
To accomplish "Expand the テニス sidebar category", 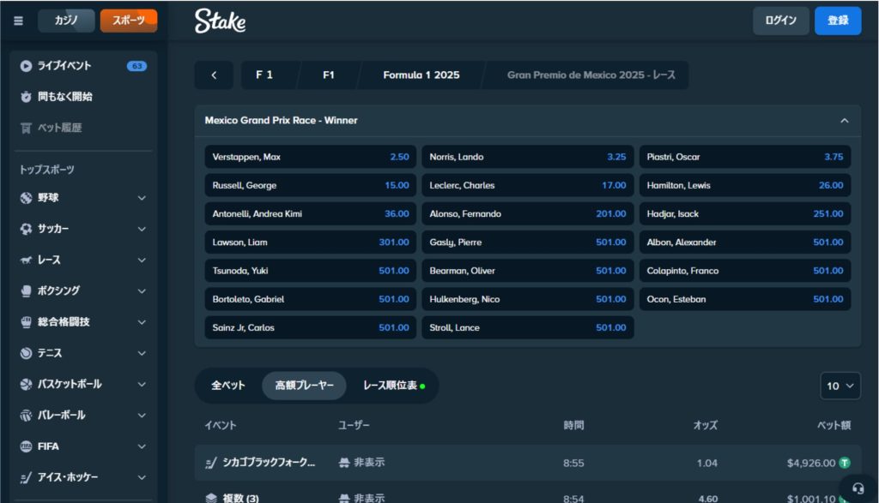I will (x=142, y=353).
